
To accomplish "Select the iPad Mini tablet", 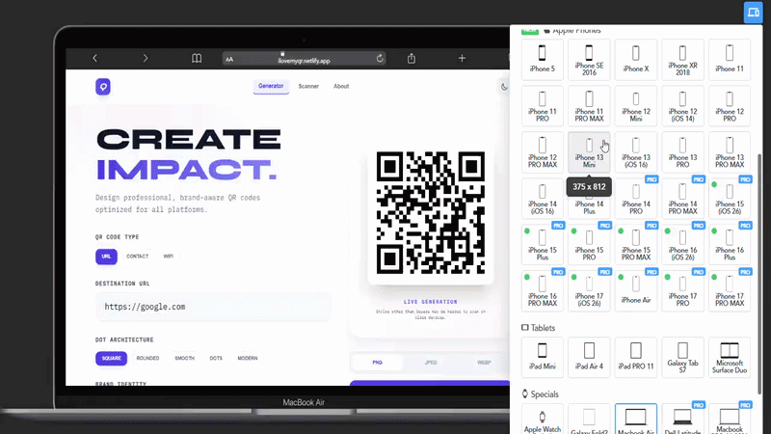I will [x=543, y=357].
